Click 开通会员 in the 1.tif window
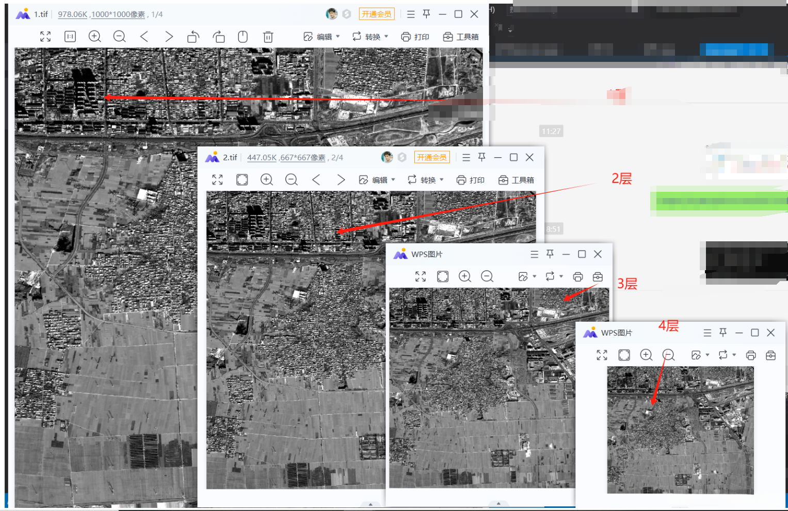This screenshot has height=511, width=788. pos(377,14)
